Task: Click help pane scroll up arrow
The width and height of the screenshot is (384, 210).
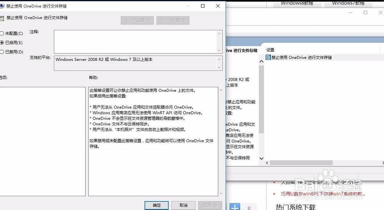Action: point(221,90)
